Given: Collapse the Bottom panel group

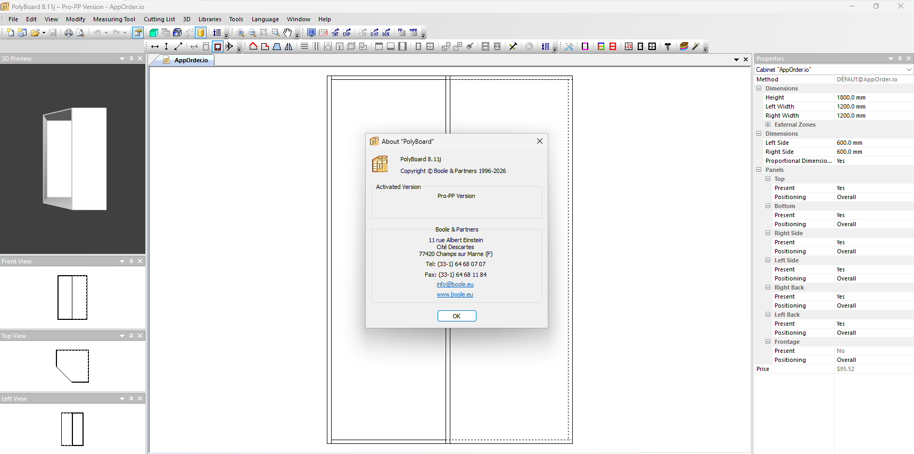Looking at the screenshot, I should pyautogui.click(x=768, y=206).
